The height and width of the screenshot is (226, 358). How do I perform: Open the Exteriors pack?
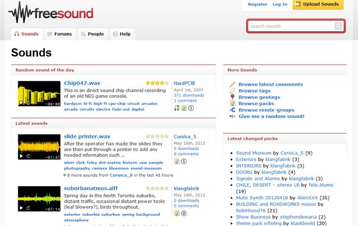(x=246, y=159)
